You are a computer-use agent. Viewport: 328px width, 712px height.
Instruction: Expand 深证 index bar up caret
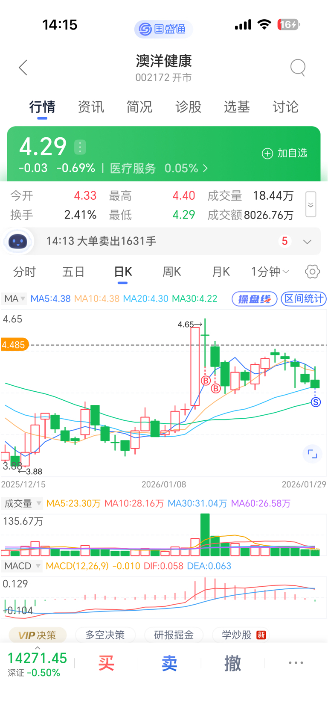click(x=37, y=648)
